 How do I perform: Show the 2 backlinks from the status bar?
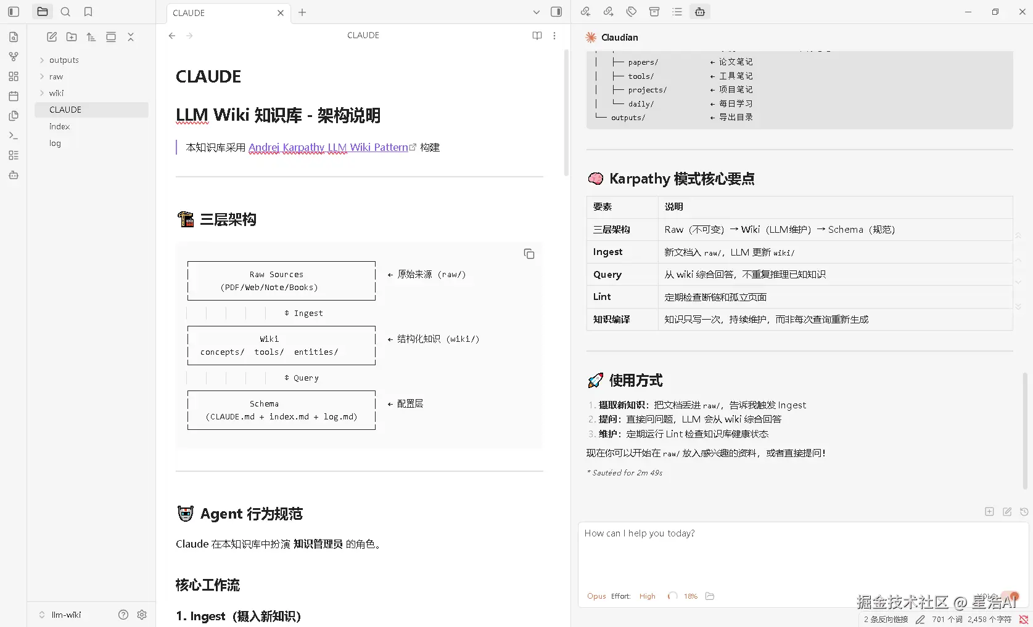886,620
